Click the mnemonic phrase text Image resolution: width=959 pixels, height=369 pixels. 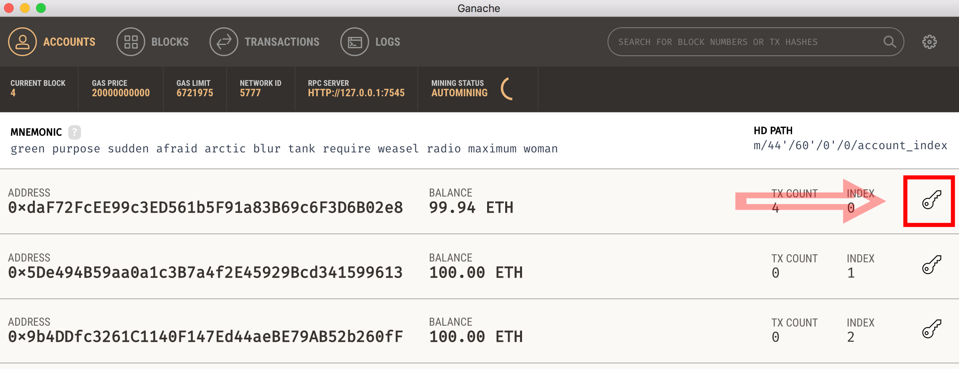click(284, 149)
